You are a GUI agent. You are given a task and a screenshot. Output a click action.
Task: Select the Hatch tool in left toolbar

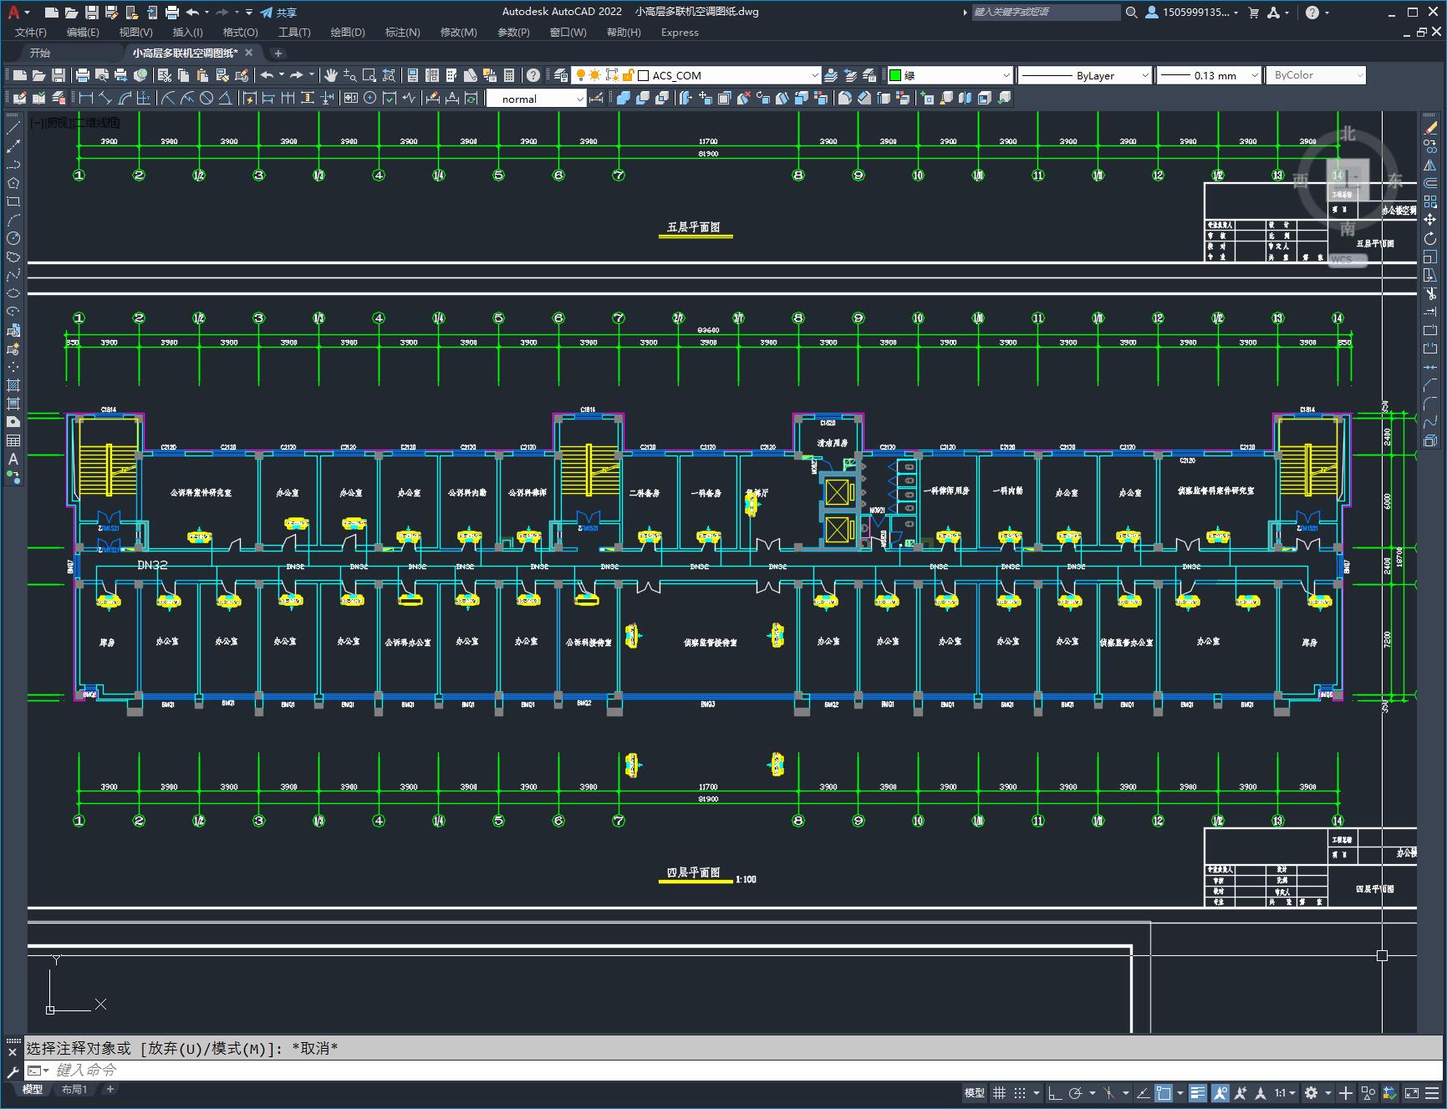pos(13,385)
